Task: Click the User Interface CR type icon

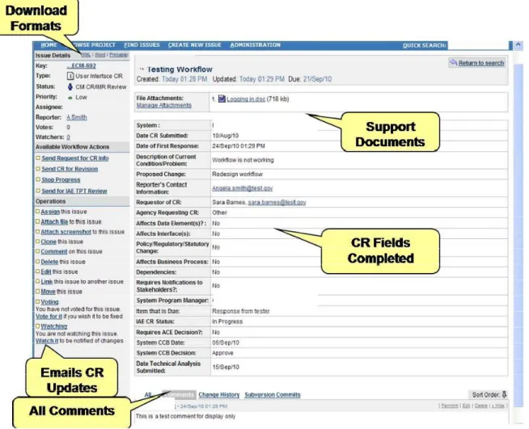Action: pos(70,76)
